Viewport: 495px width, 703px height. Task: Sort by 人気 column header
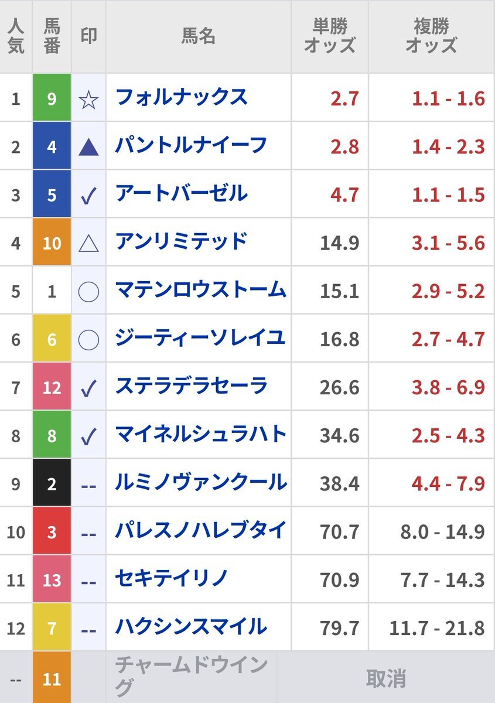click(x=16, y=37)
